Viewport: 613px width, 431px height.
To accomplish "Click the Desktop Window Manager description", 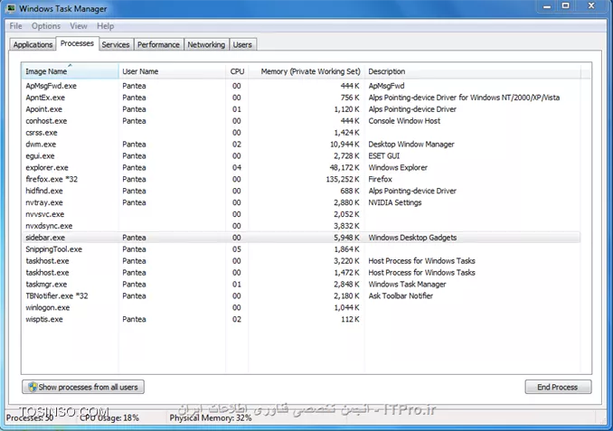I will pyautogui.click(x=411, y=145).
